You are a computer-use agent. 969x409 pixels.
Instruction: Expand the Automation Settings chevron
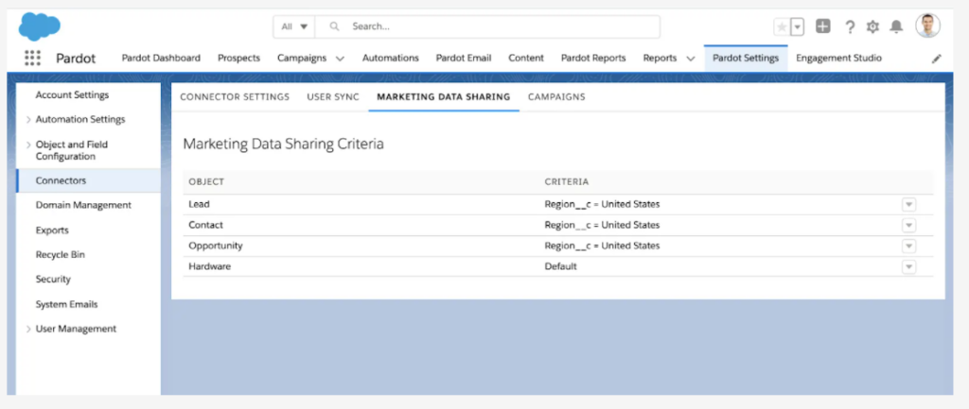[29, 120]
